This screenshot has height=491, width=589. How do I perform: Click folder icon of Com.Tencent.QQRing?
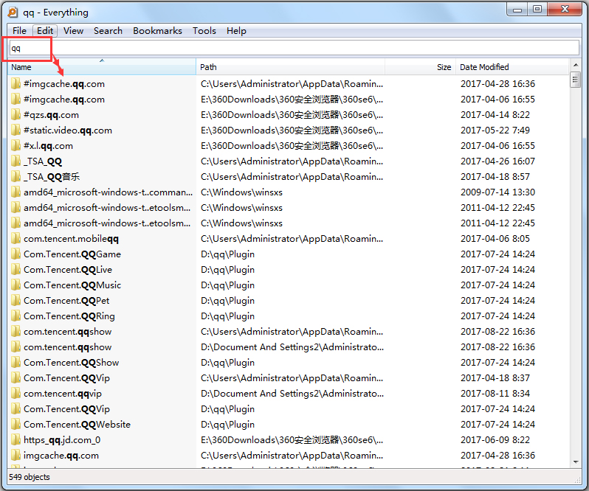click(x=15, y=316)
